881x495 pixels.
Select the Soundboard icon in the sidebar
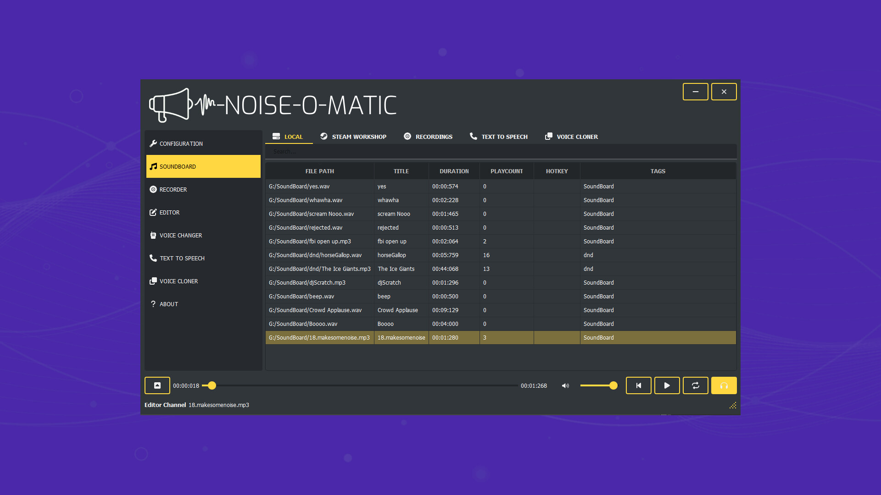tap(153, 166)
